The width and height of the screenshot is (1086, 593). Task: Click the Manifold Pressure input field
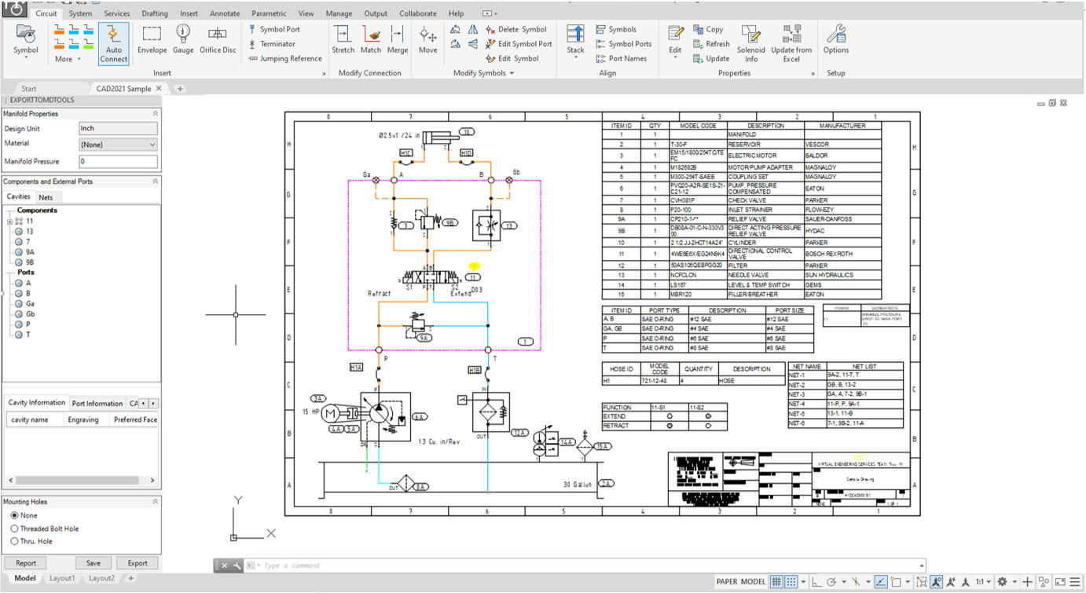point(118,160)
